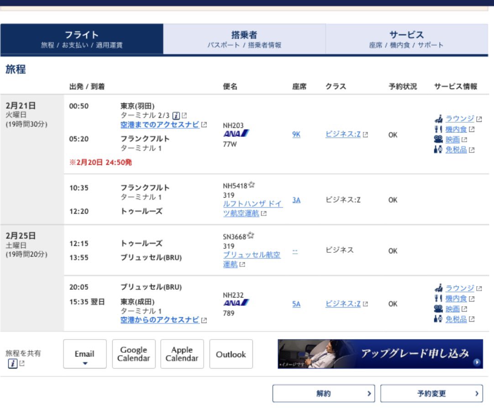Open ブリュッセル航空運航 link
494x408 pixels.
(252, 259)
